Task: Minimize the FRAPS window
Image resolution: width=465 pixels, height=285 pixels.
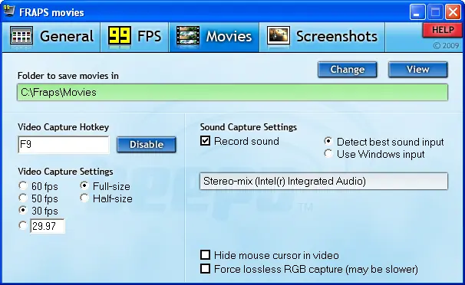Action: [417, 12]
